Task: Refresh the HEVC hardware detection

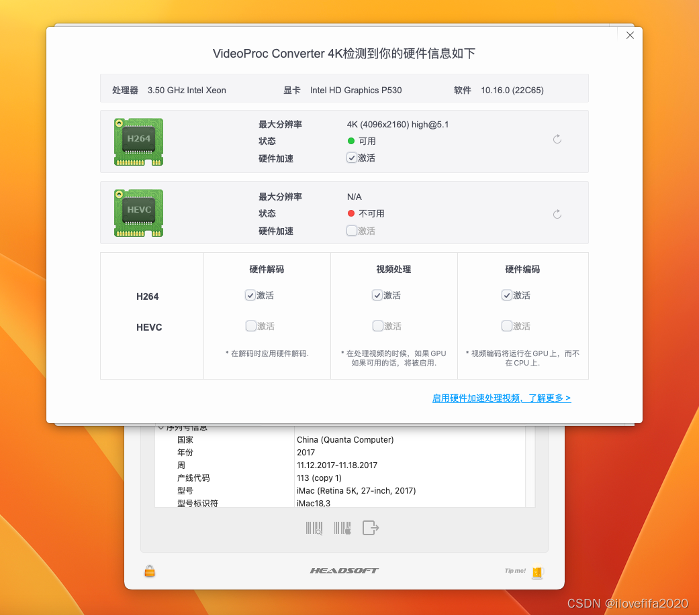Action: [x=557, y=214]
